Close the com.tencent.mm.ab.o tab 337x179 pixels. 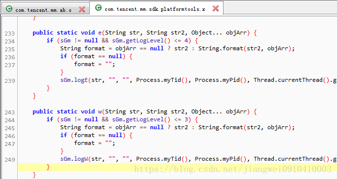82,9
